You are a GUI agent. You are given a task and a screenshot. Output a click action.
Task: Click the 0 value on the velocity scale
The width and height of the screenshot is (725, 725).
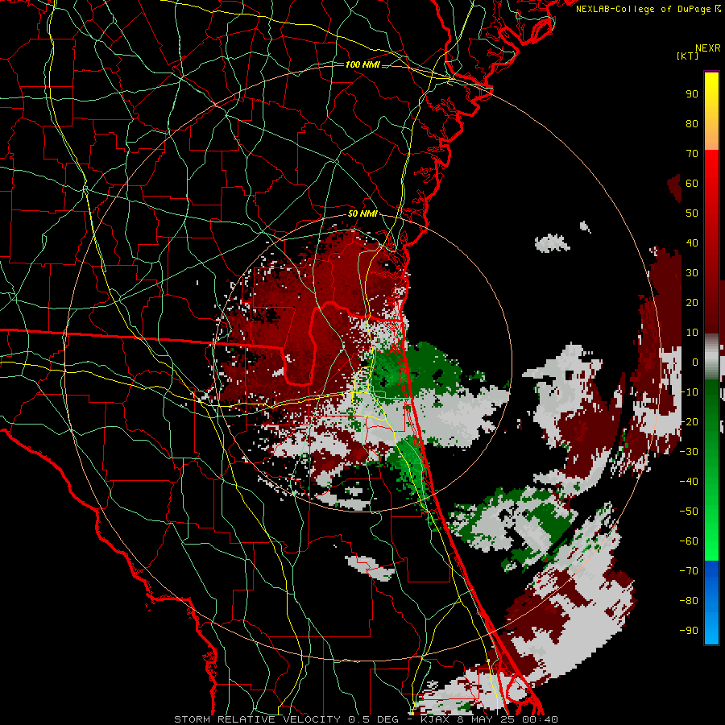tap(695, 362)
